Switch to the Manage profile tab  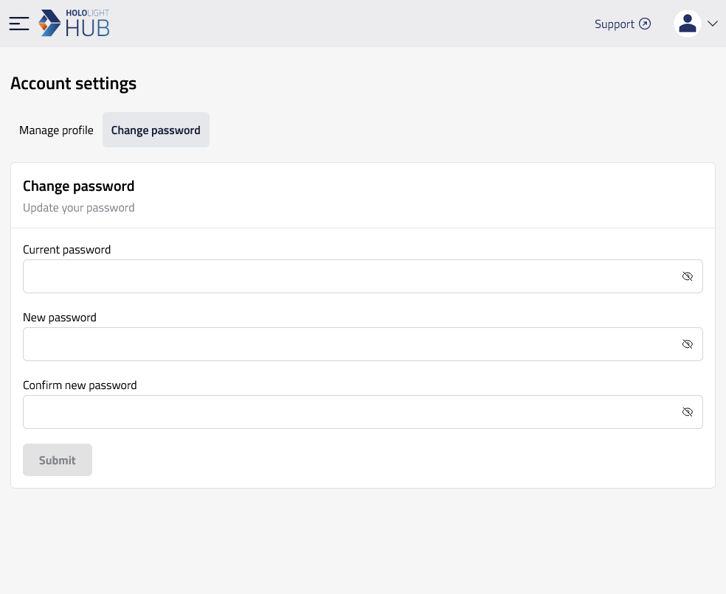pos(56,130)
